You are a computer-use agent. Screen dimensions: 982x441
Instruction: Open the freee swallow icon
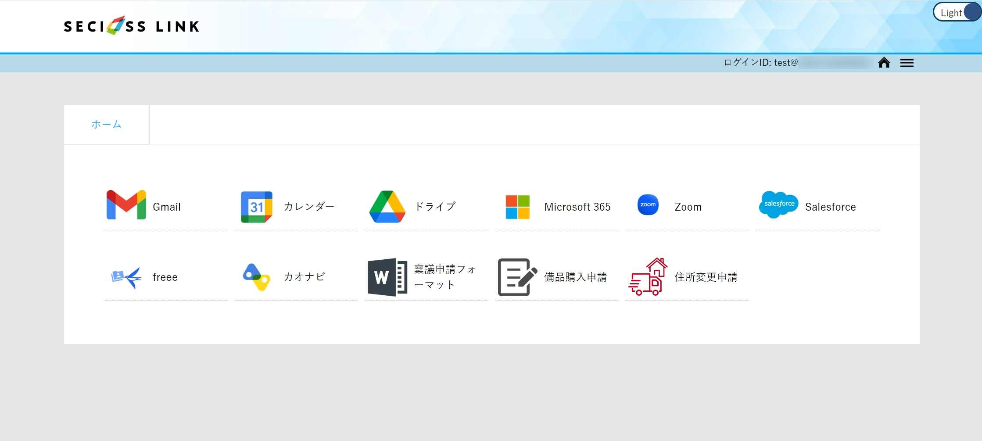pos(126,277)
